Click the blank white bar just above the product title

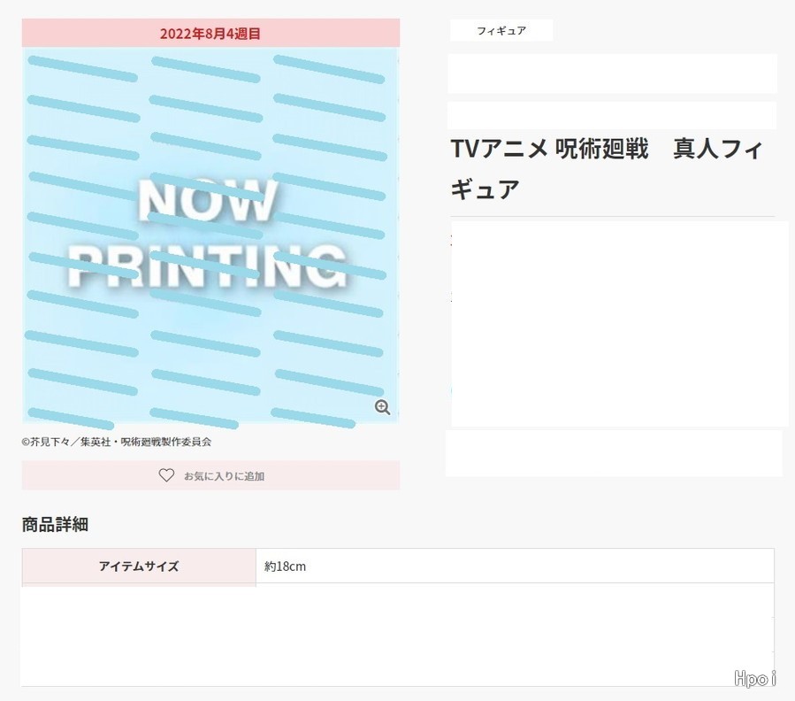(x=612, y=115)
